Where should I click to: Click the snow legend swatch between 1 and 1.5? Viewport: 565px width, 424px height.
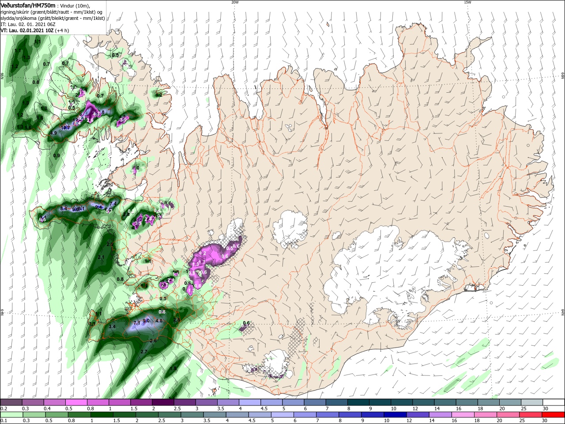[120, 402]
